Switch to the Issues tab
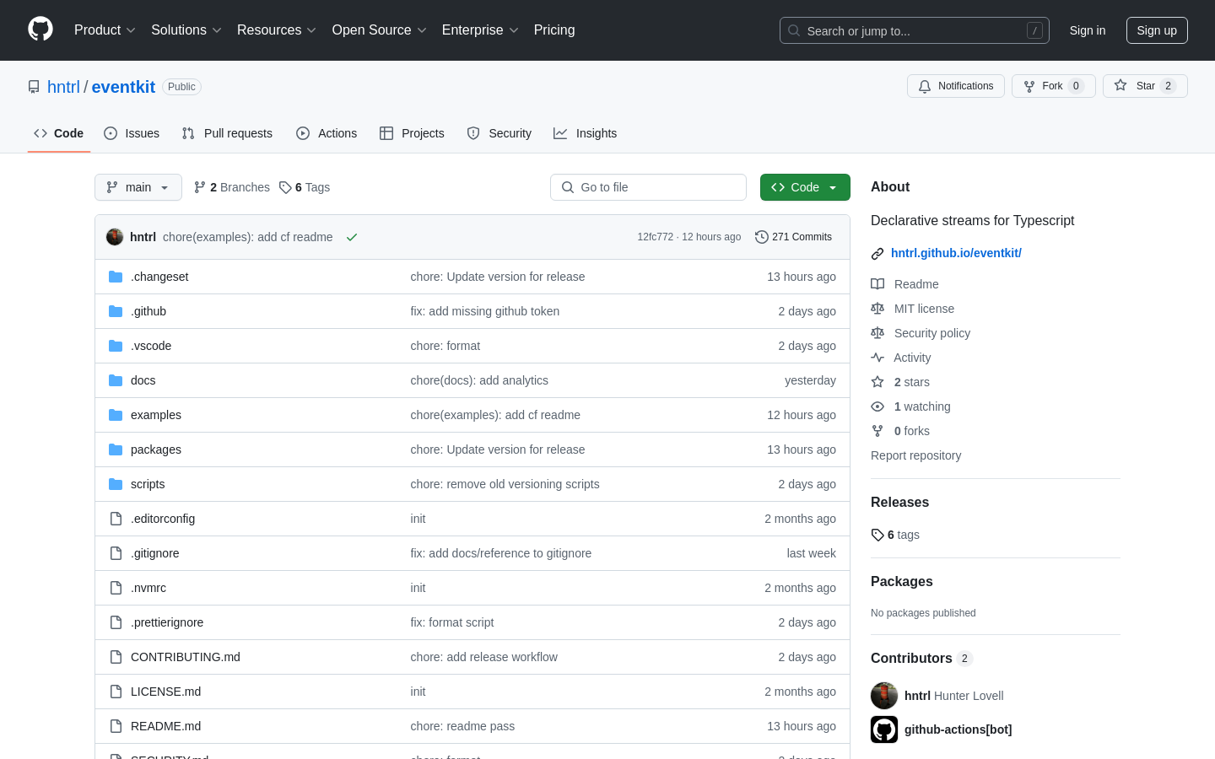1215x759 pixels. click(132, 133)
